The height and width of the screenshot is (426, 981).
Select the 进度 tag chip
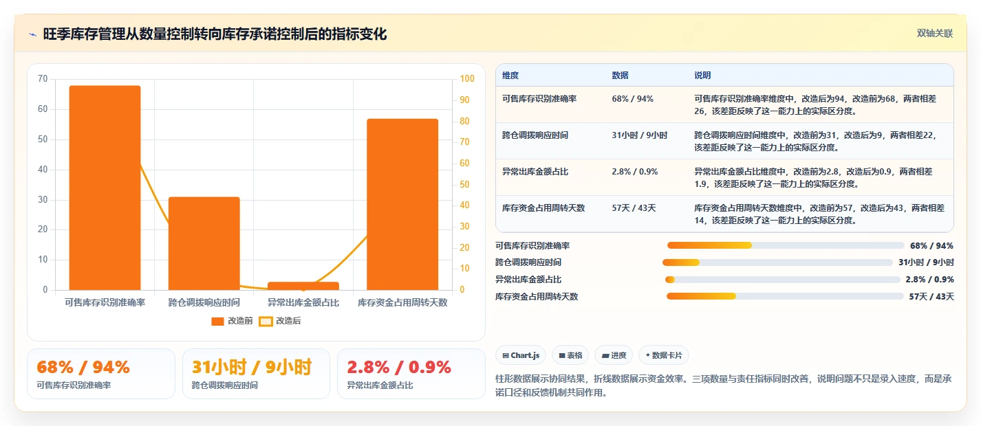614,355
